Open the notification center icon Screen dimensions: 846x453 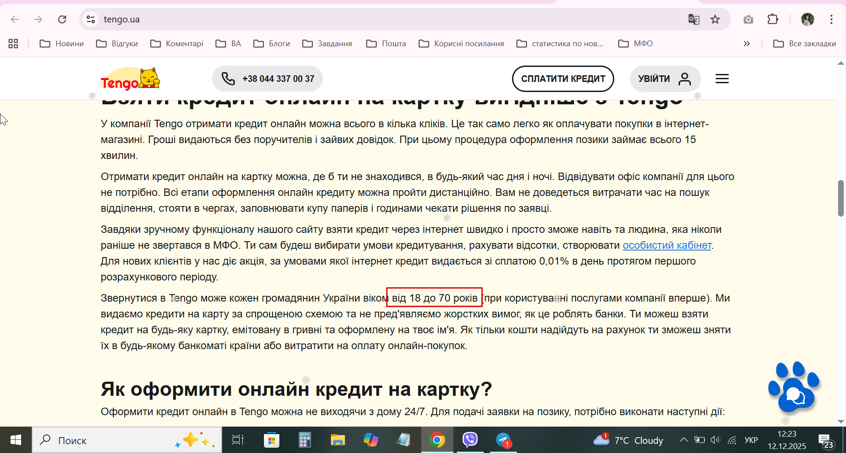826,440
